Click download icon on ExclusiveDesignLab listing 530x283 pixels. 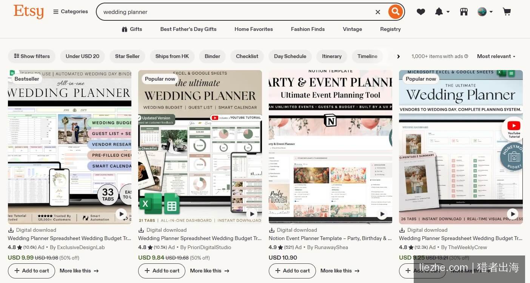coord(11,230)
